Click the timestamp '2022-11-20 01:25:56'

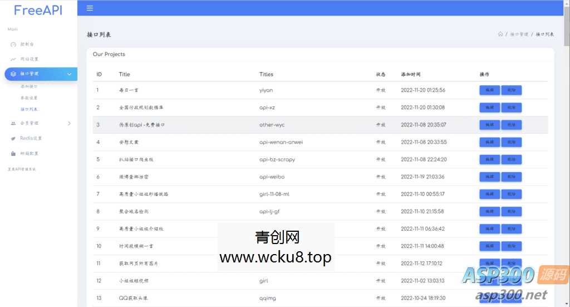tap(423, 90)
